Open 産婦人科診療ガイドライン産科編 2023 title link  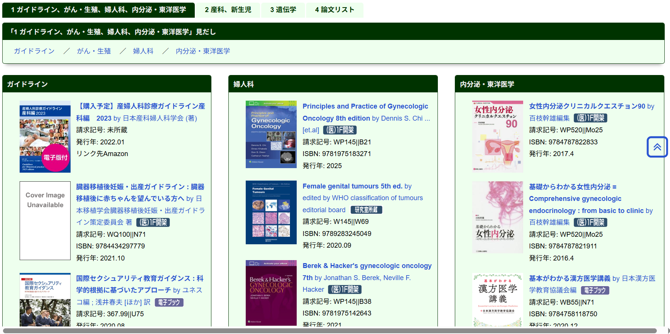(140, 112)
